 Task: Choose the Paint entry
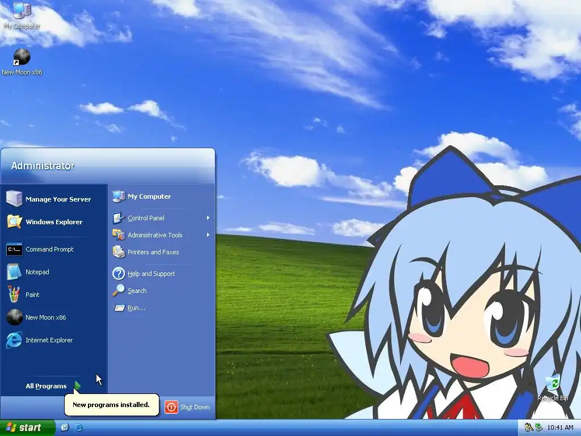pyautogui.click(x=54, y=295)
